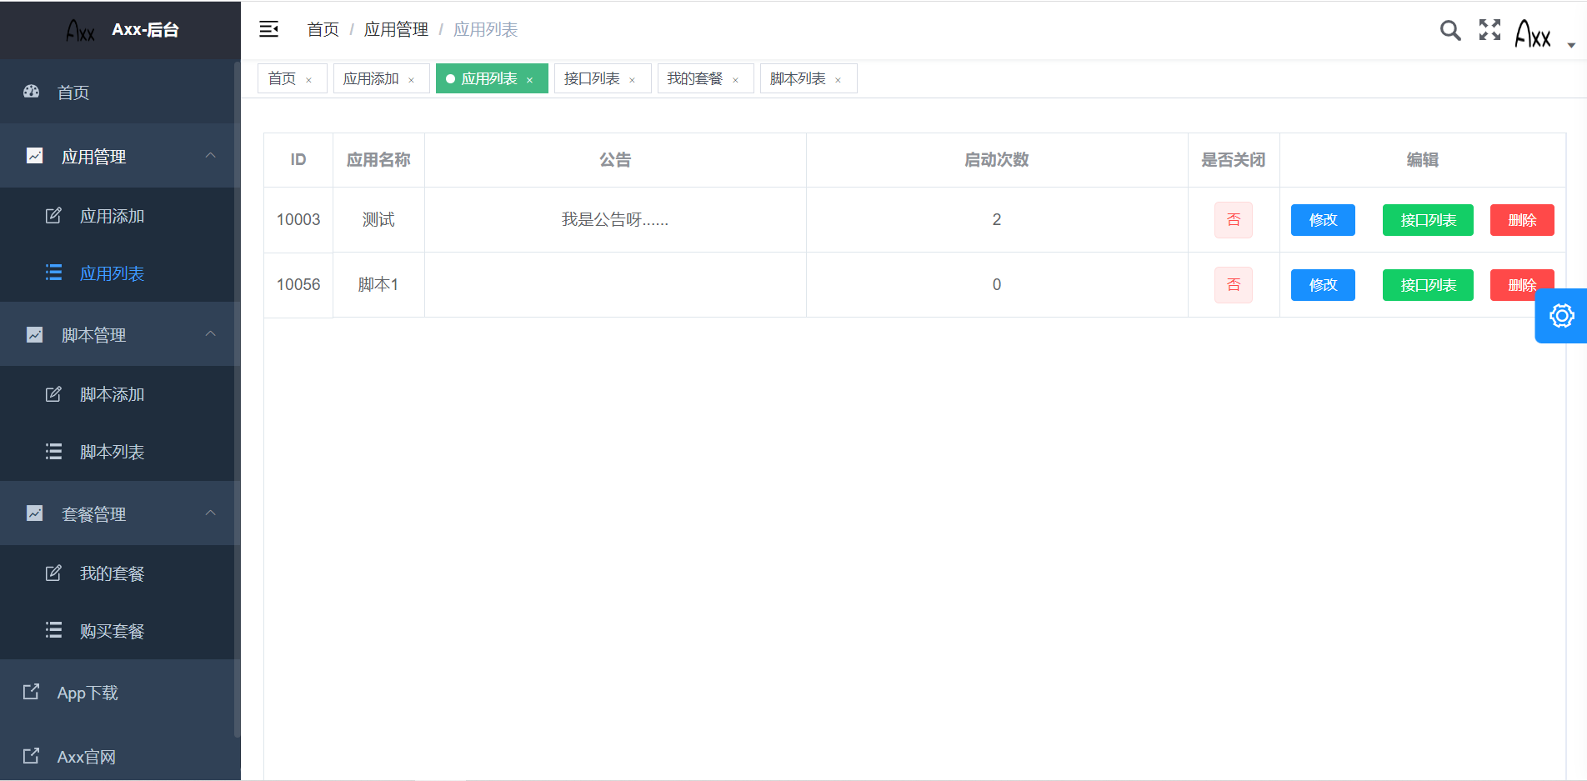Open the blue settings gear panel

click(x=1561, y=316)
